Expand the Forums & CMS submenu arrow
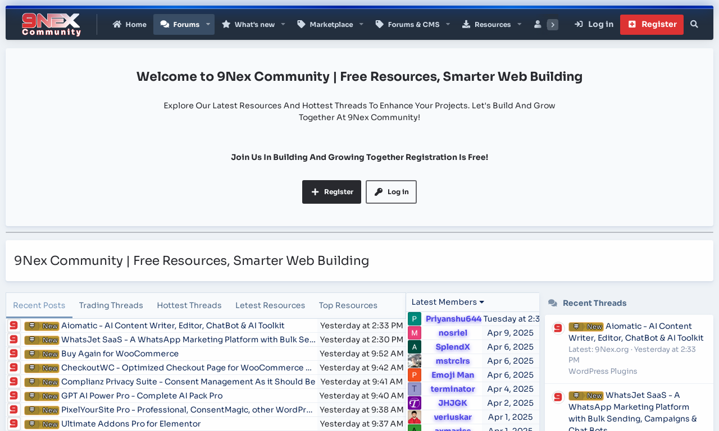Viewport: 719px width, 431px height. tap(448, 24)
